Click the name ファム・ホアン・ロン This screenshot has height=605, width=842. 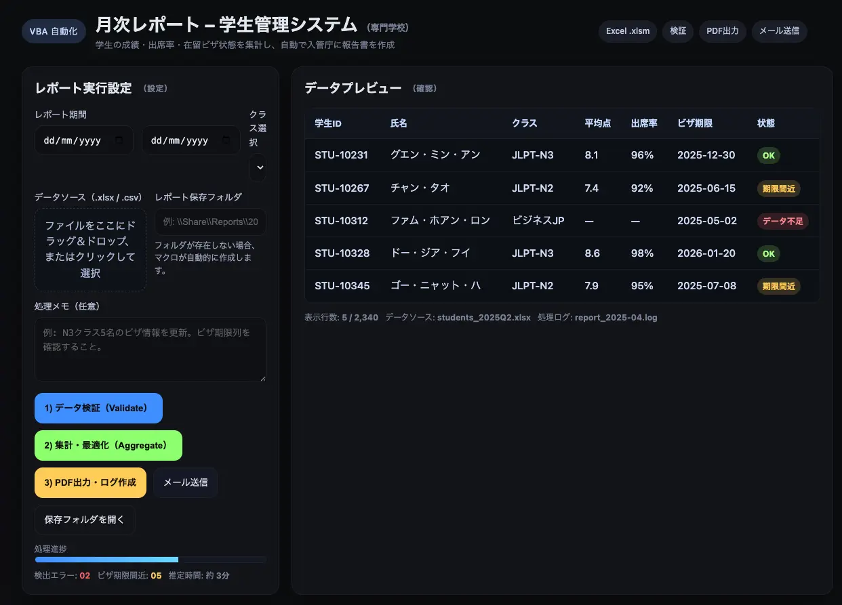[x=440, y=220]
